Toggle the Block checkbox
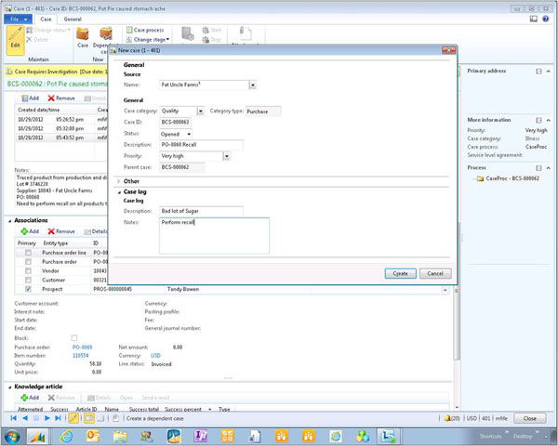558x446 pixels. pos(74,337)
